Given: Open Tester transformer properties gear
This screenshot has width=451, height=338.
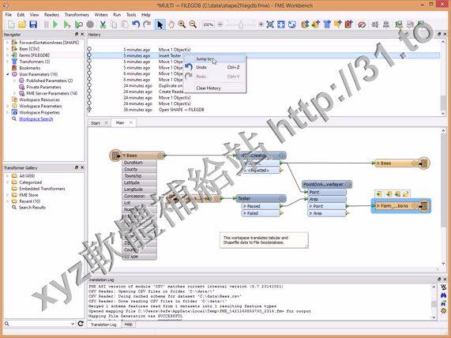Looking at the screenshot, I should pyautogui.click(x=282, y=198).
